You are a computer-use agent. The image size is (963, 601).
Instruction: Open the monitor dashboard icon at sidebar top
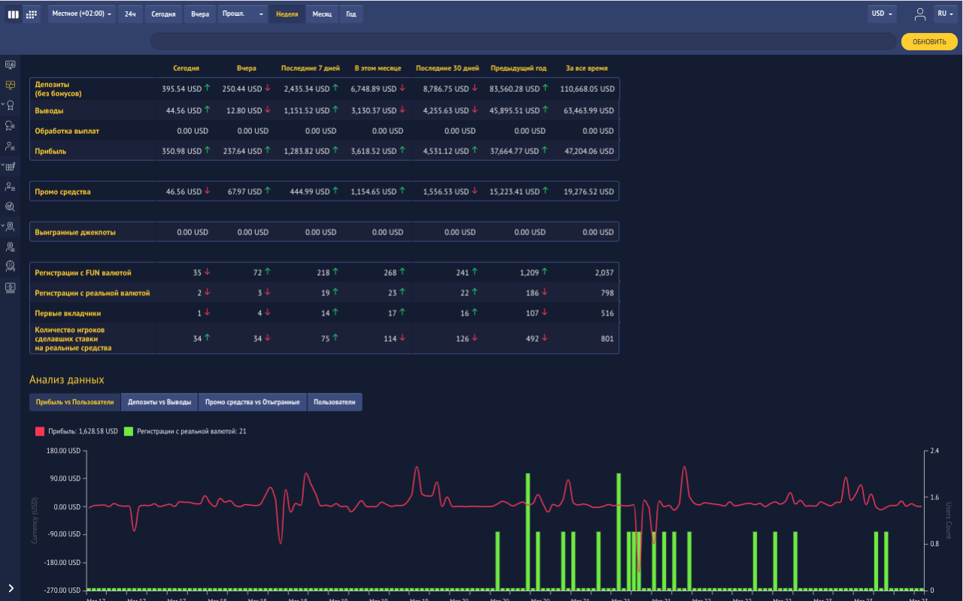[x=10, y=65]
